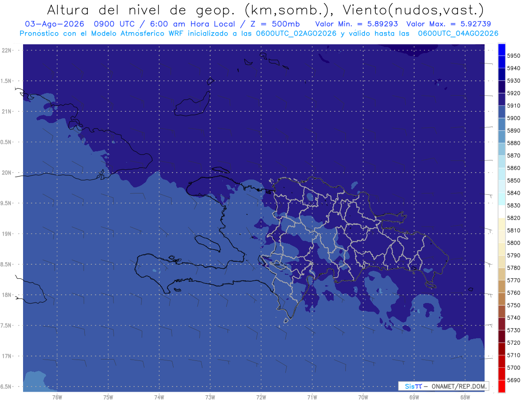Click the '75W' longitude label

pos(108,397)
